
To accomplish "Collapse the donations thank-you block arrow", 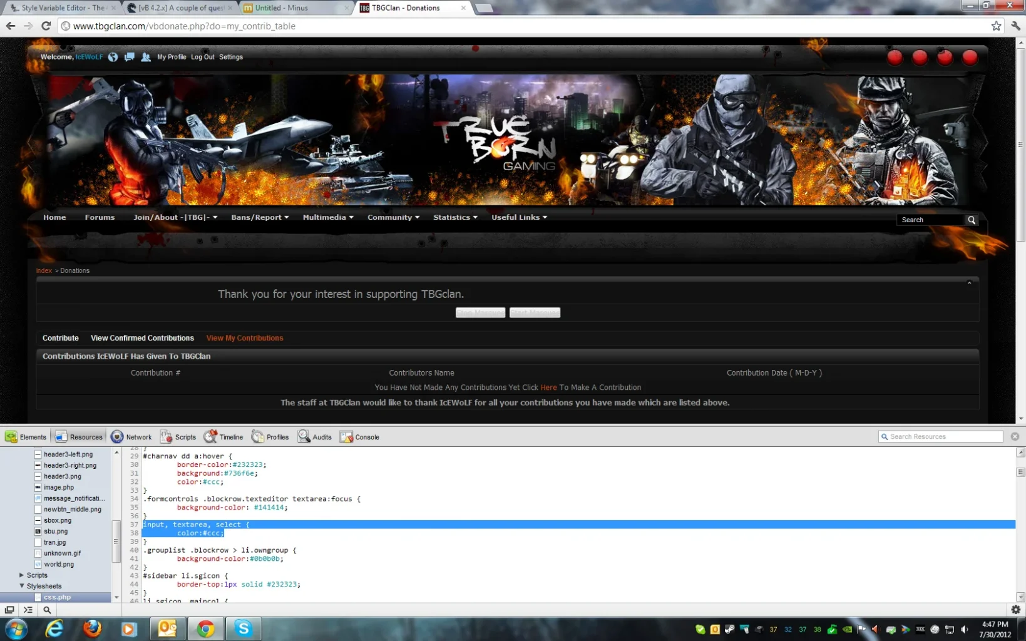I will tap(969, 283).
